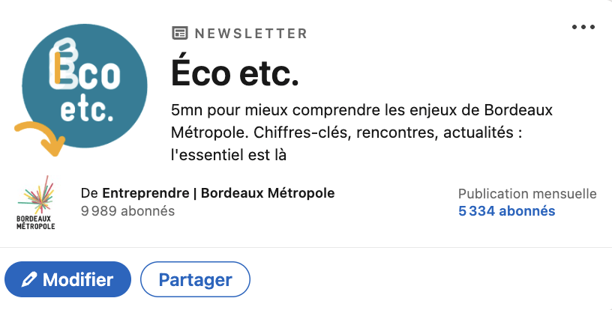The image size is (612, 310).
Task: Click the round Éco etc. newsletter logo
Action: [84, 85]
